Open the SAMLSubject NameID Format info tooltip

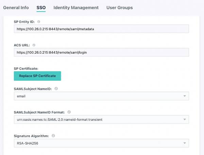click(69, 112)
